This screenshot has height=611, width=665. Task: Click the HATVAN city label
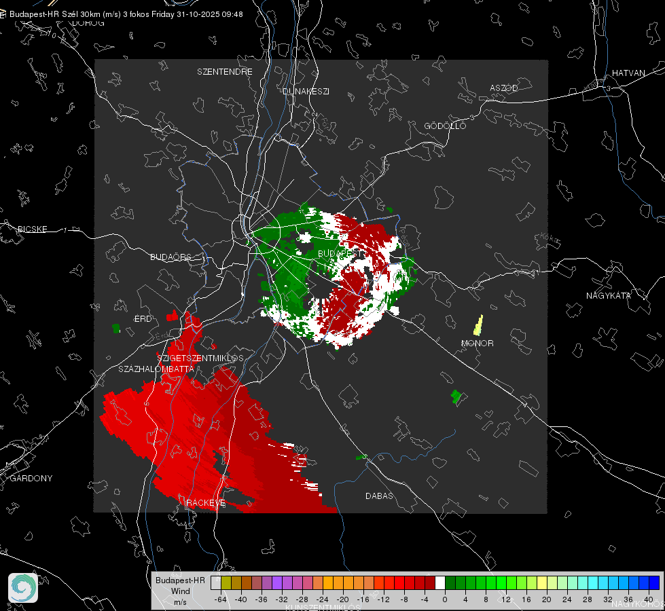click(628, 73)
